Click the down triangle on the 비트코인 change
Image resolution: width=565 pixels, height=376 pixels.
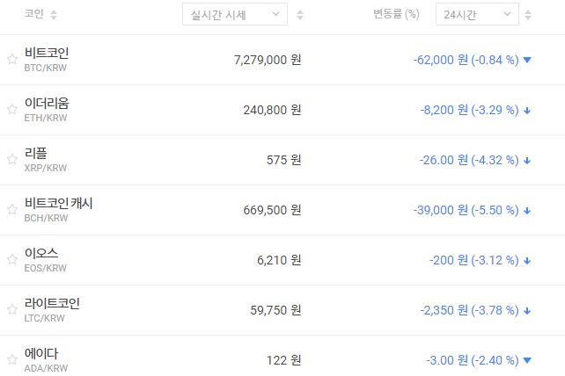[x=527, y=60]
